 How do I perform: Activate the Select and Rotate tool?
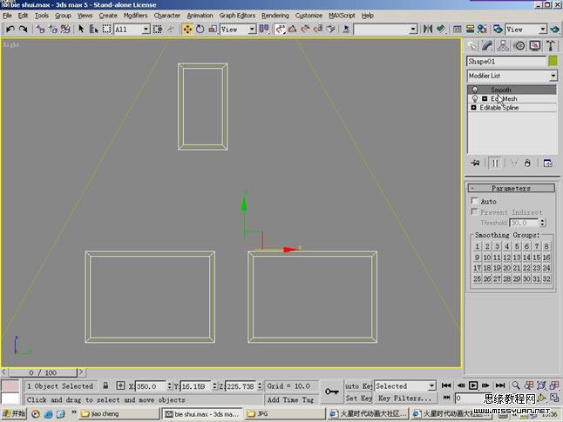200,29
